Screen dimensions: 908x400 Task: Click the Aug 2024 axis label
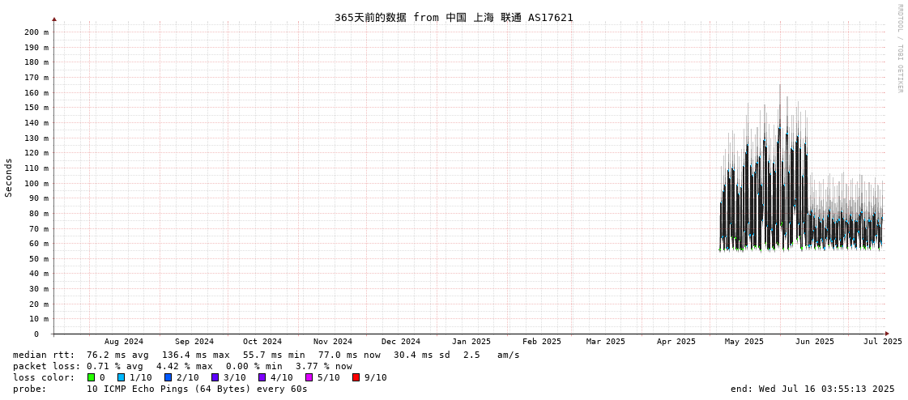[x=124, y=342]
